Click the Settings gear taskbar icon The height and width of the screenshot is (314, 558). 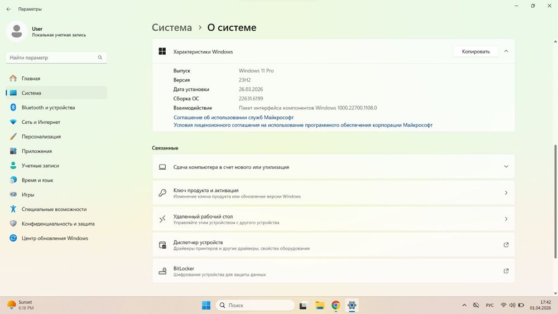(352, 305)
